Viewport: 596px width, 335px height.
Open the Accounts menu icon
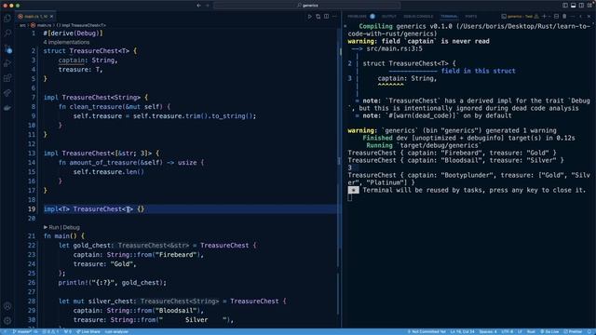click(x=7, y=306)
